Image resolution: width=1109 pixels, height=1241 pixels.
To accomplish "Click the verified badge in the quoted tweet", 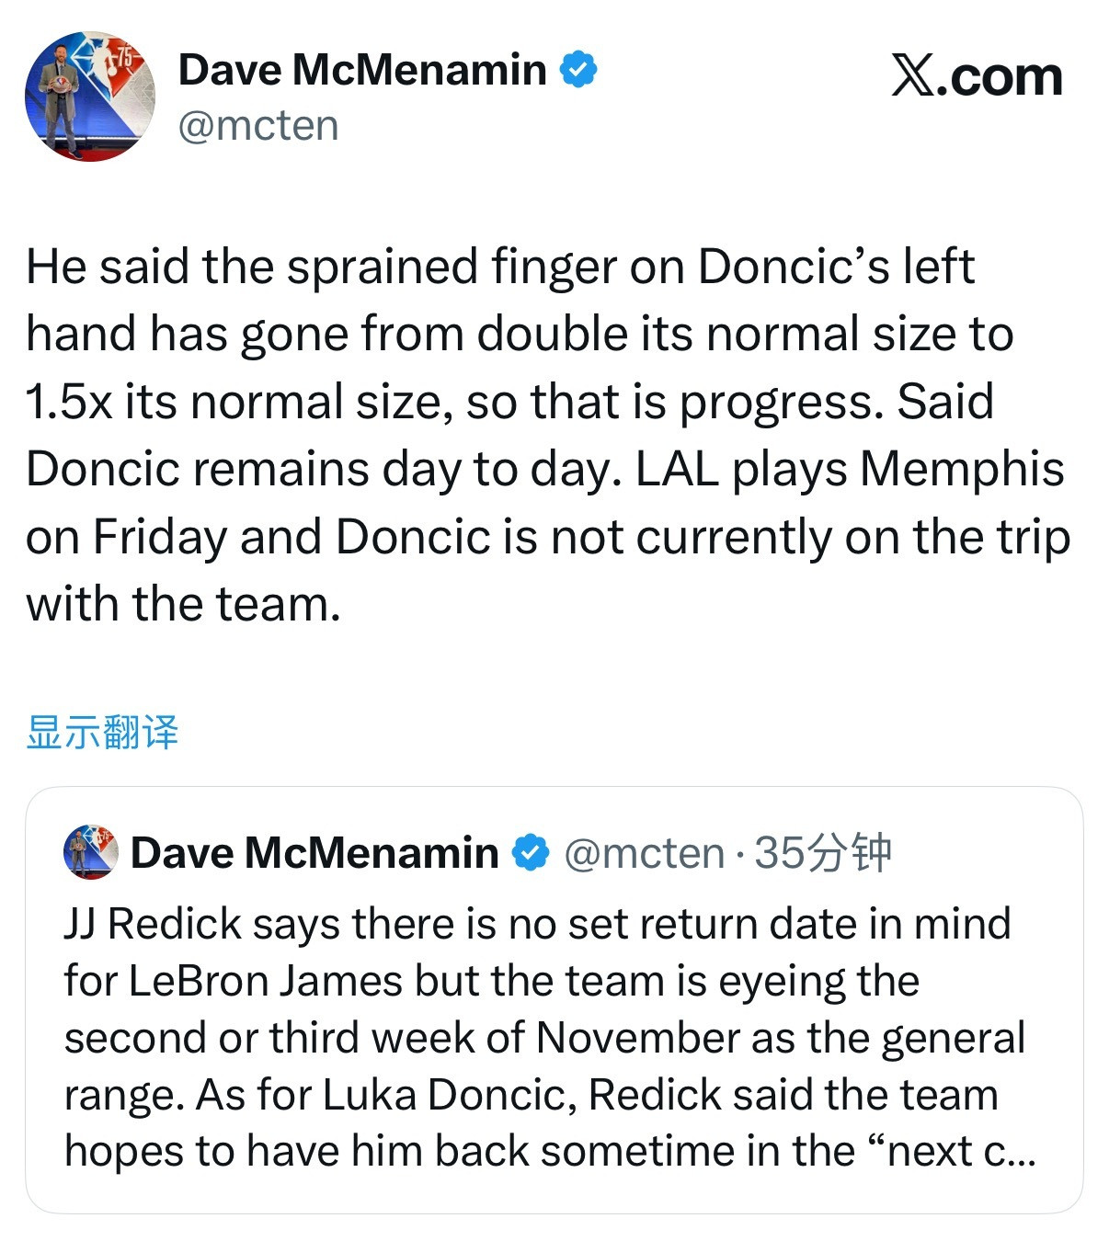I will pyautogui.click(x=530, y=853).
